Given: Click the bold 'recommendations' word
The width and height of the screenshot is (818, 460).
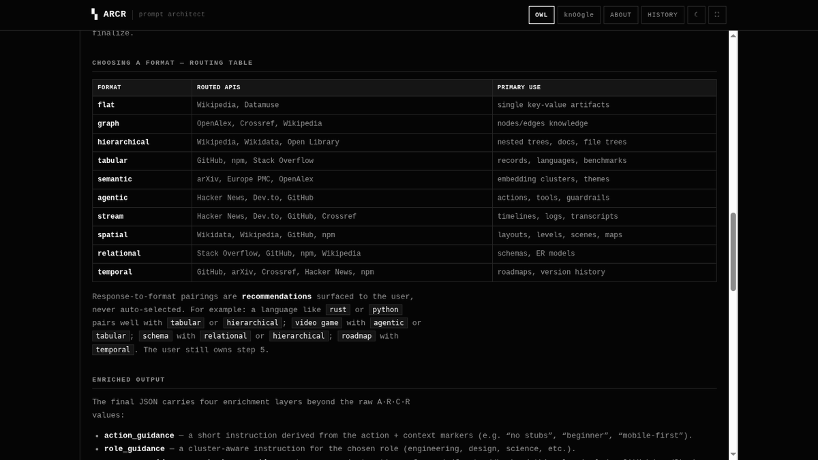Looking at the screenshot, I should [277, 297].
